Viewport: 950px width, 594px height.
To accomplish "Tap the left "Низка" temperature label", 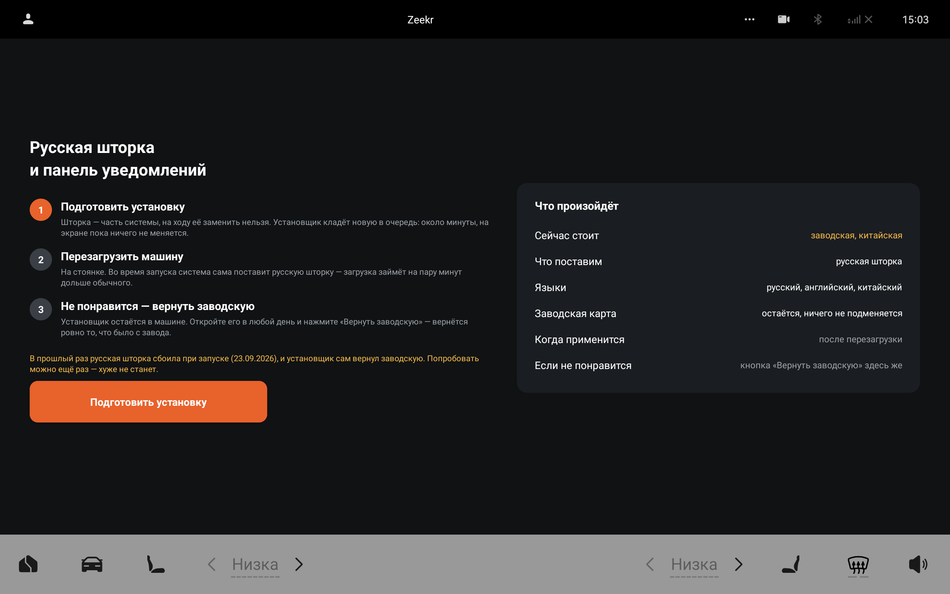I will [255, 565].
